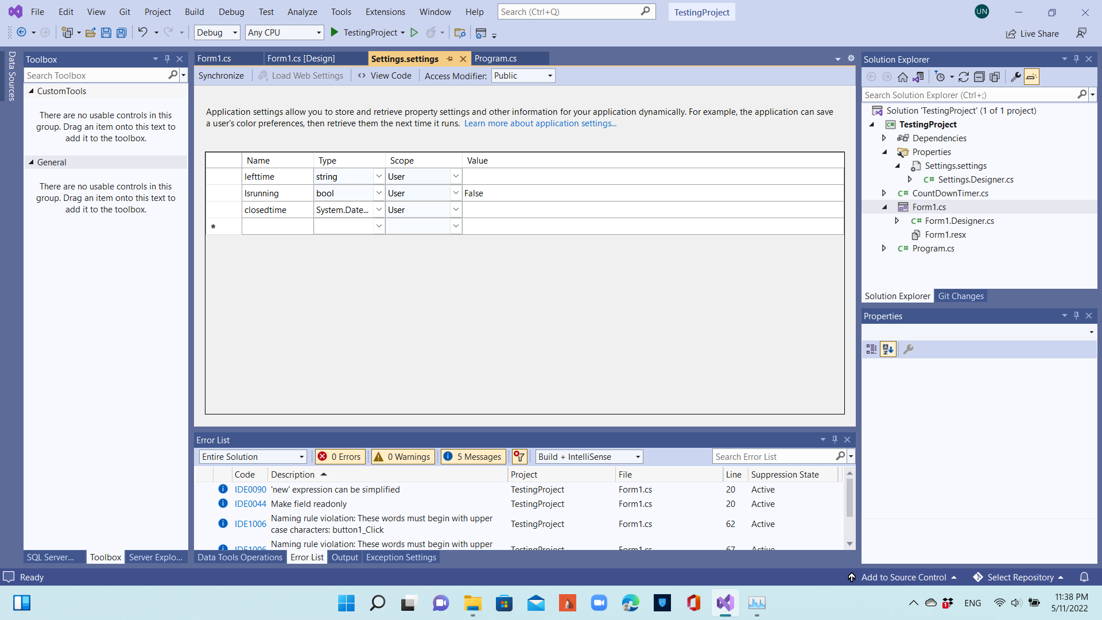Click Select Repository in status bar
Image resolution: width=1102 pixels, height=620 pixels.
coord(1019,577)
